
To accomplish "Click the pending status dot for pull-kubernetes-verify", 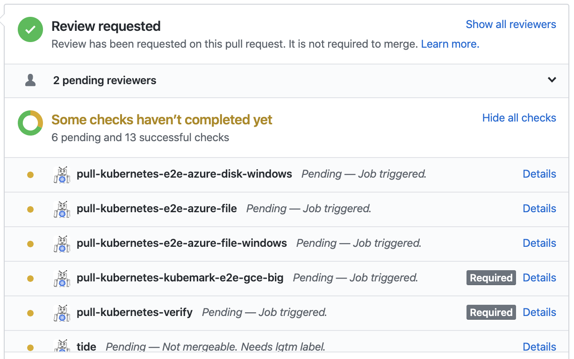I will click(x=30, y=312).
